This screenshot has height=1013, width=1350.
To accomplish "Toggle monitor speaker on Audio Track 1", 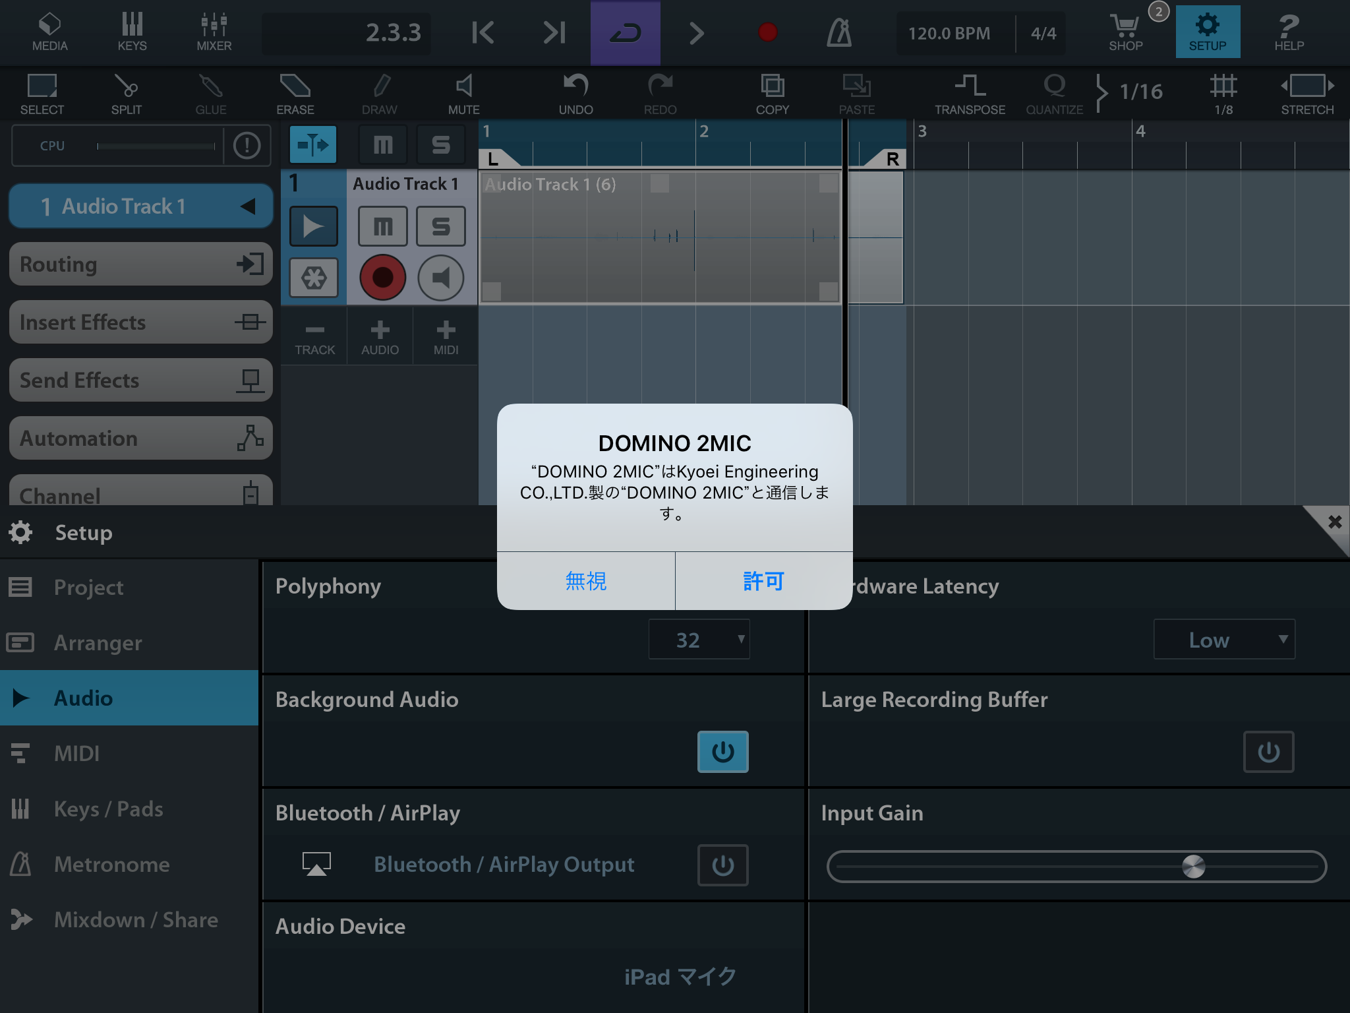I will tap(441, 278).
